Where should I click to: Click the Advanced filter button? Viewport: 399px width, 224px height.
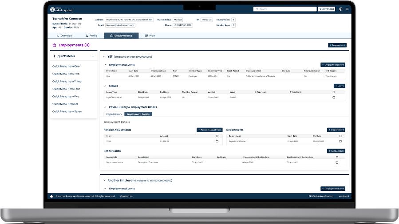tap(327, 9)
